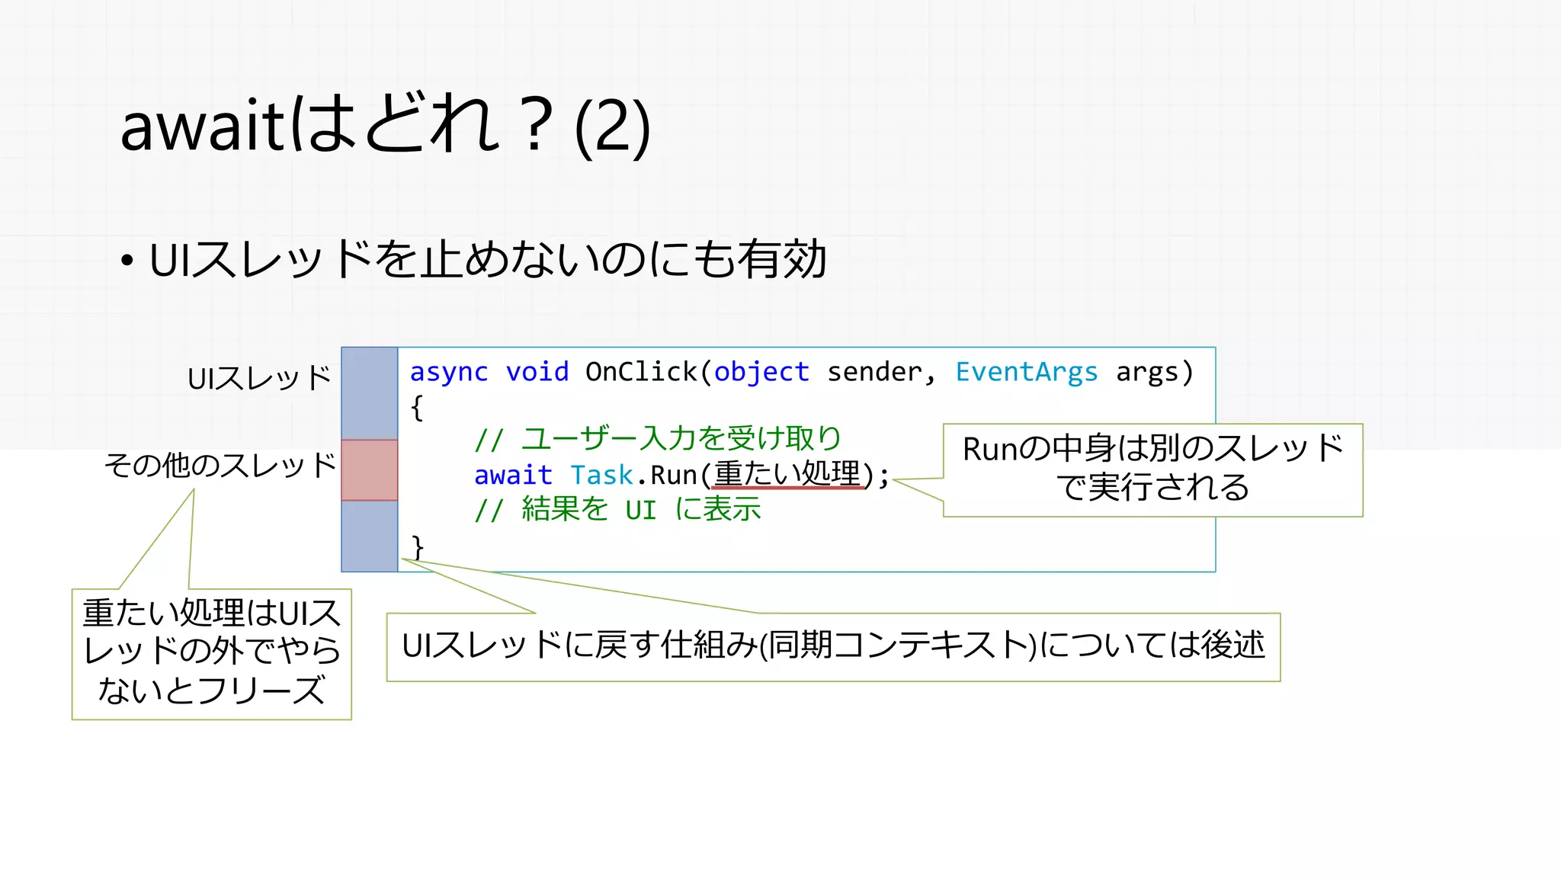
Task: Click the code "await Task.Run(重たい処理);"
Action: click(x=682, y=474)
